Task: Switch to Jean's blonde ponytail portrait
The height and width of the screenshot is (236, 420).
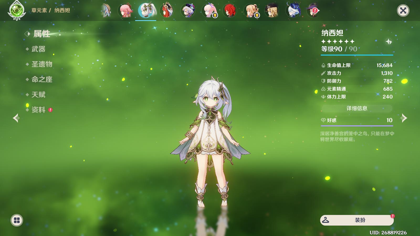Action: (x=251, y=11)
